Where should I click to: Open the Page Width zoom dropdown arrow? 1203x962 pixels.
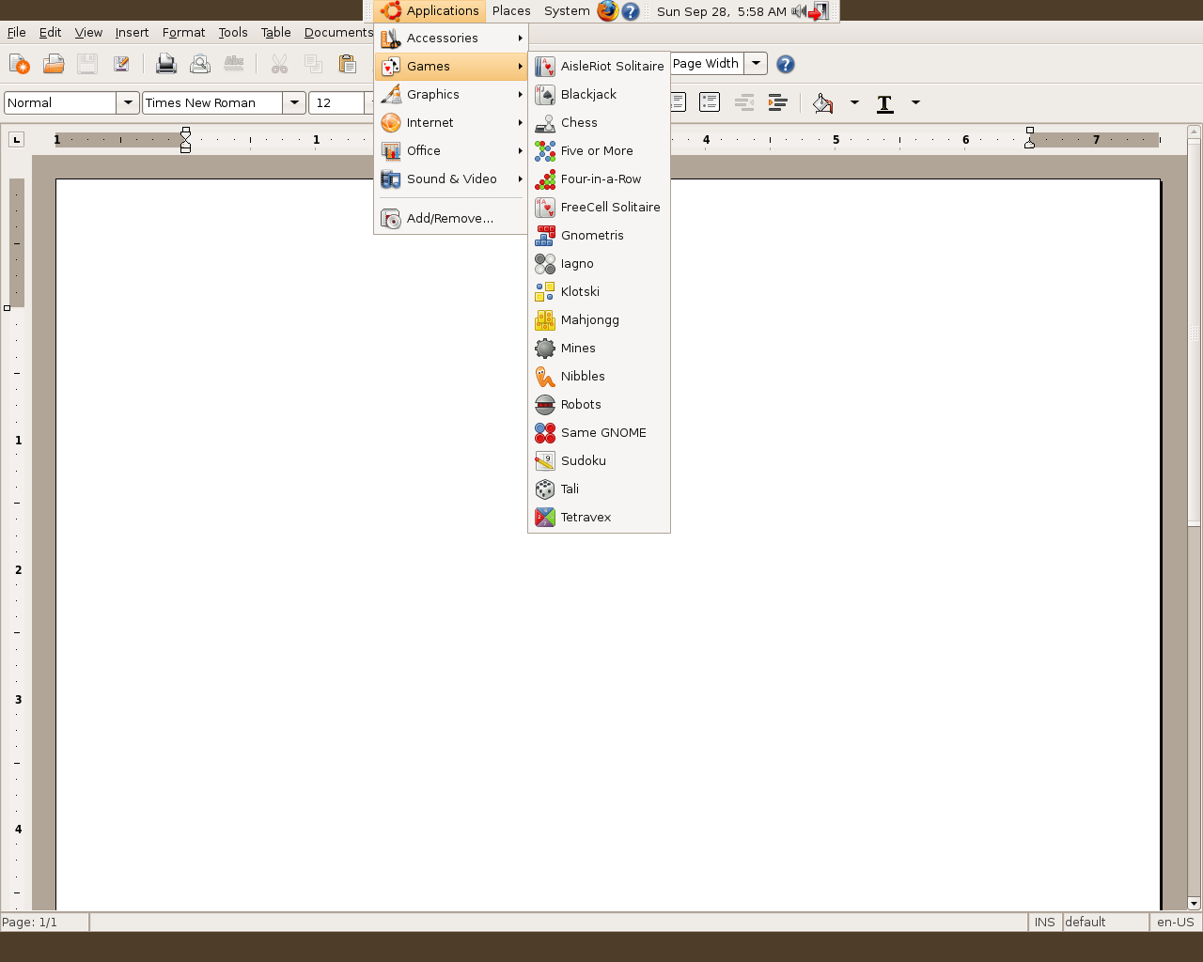click(x=756, y=63)
